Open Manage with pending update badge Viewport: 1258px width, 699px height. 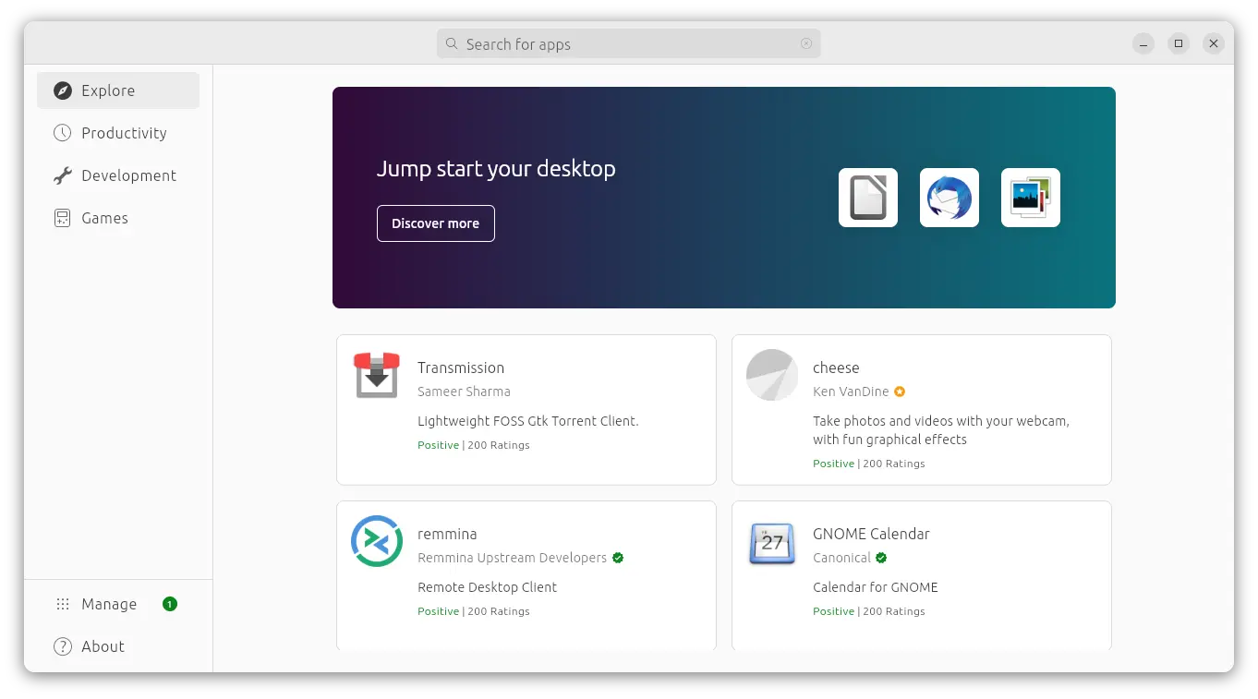[109, 604]
